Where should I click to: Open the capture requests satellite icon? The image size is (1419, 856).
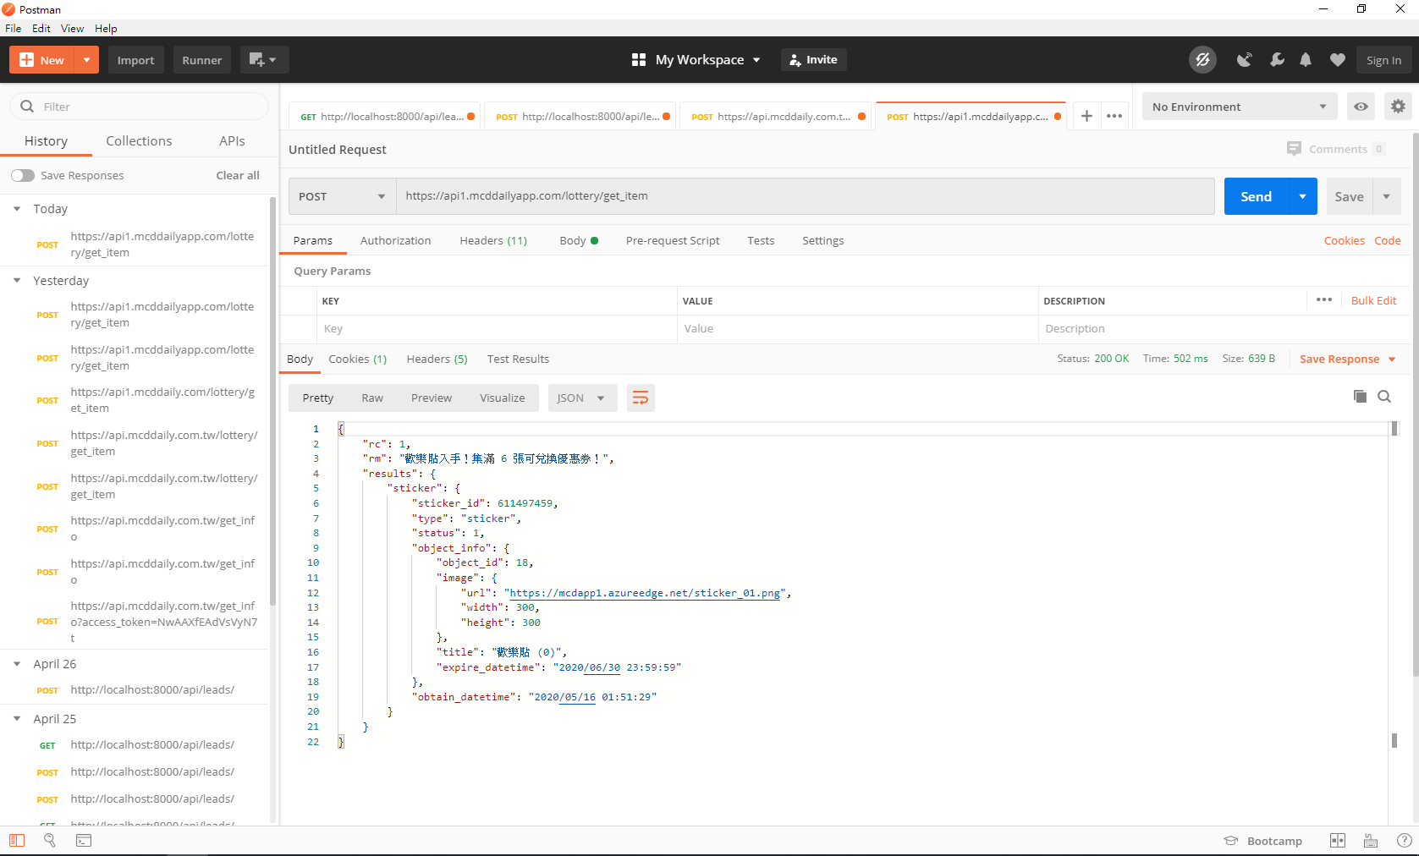pyautogui.click(x=1244, y=60)
